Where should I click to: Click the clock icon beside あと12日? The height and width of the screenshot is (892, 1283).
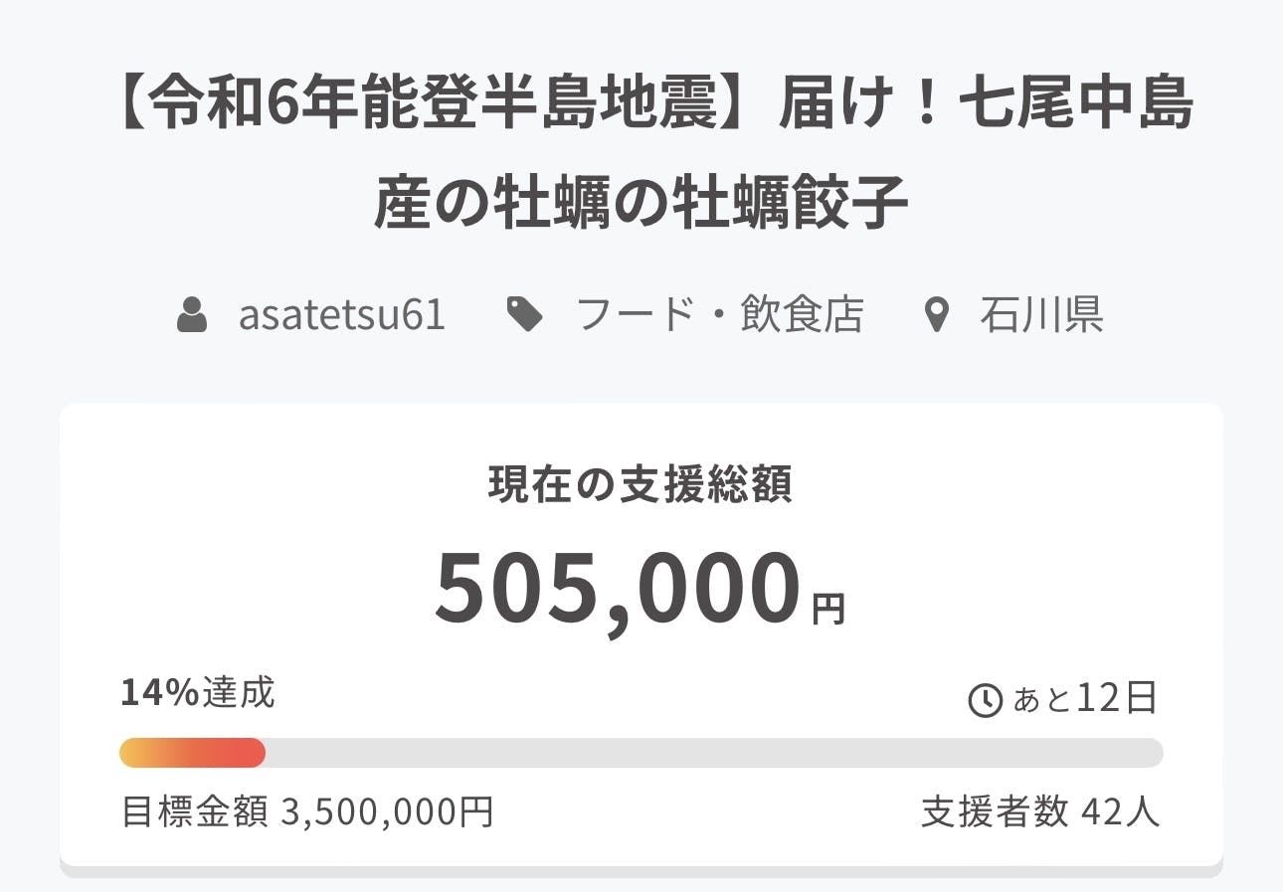985,701
